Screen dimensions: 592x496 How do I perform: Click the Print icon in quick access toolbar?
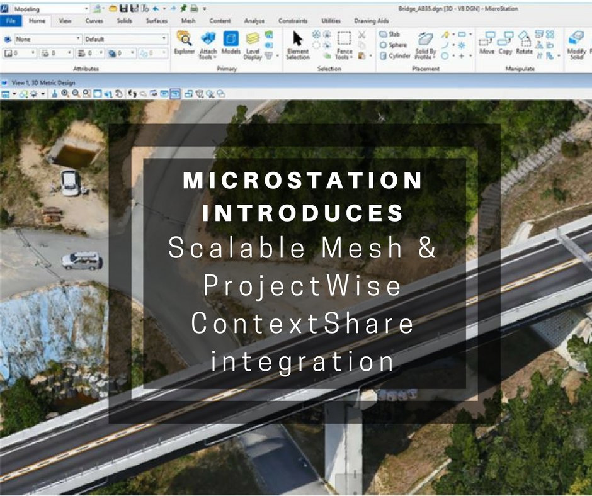pos(194,8)
